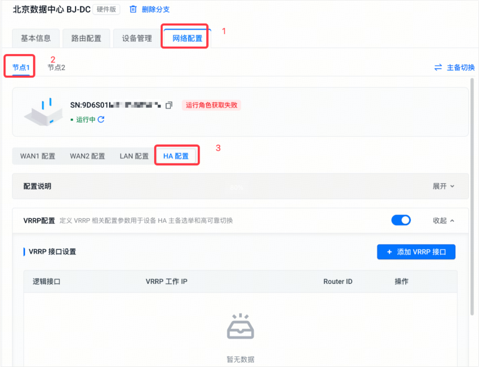Collapse the VRRP配置 panel
This screenshot has width=479, height=367.
tap(443, 221)
